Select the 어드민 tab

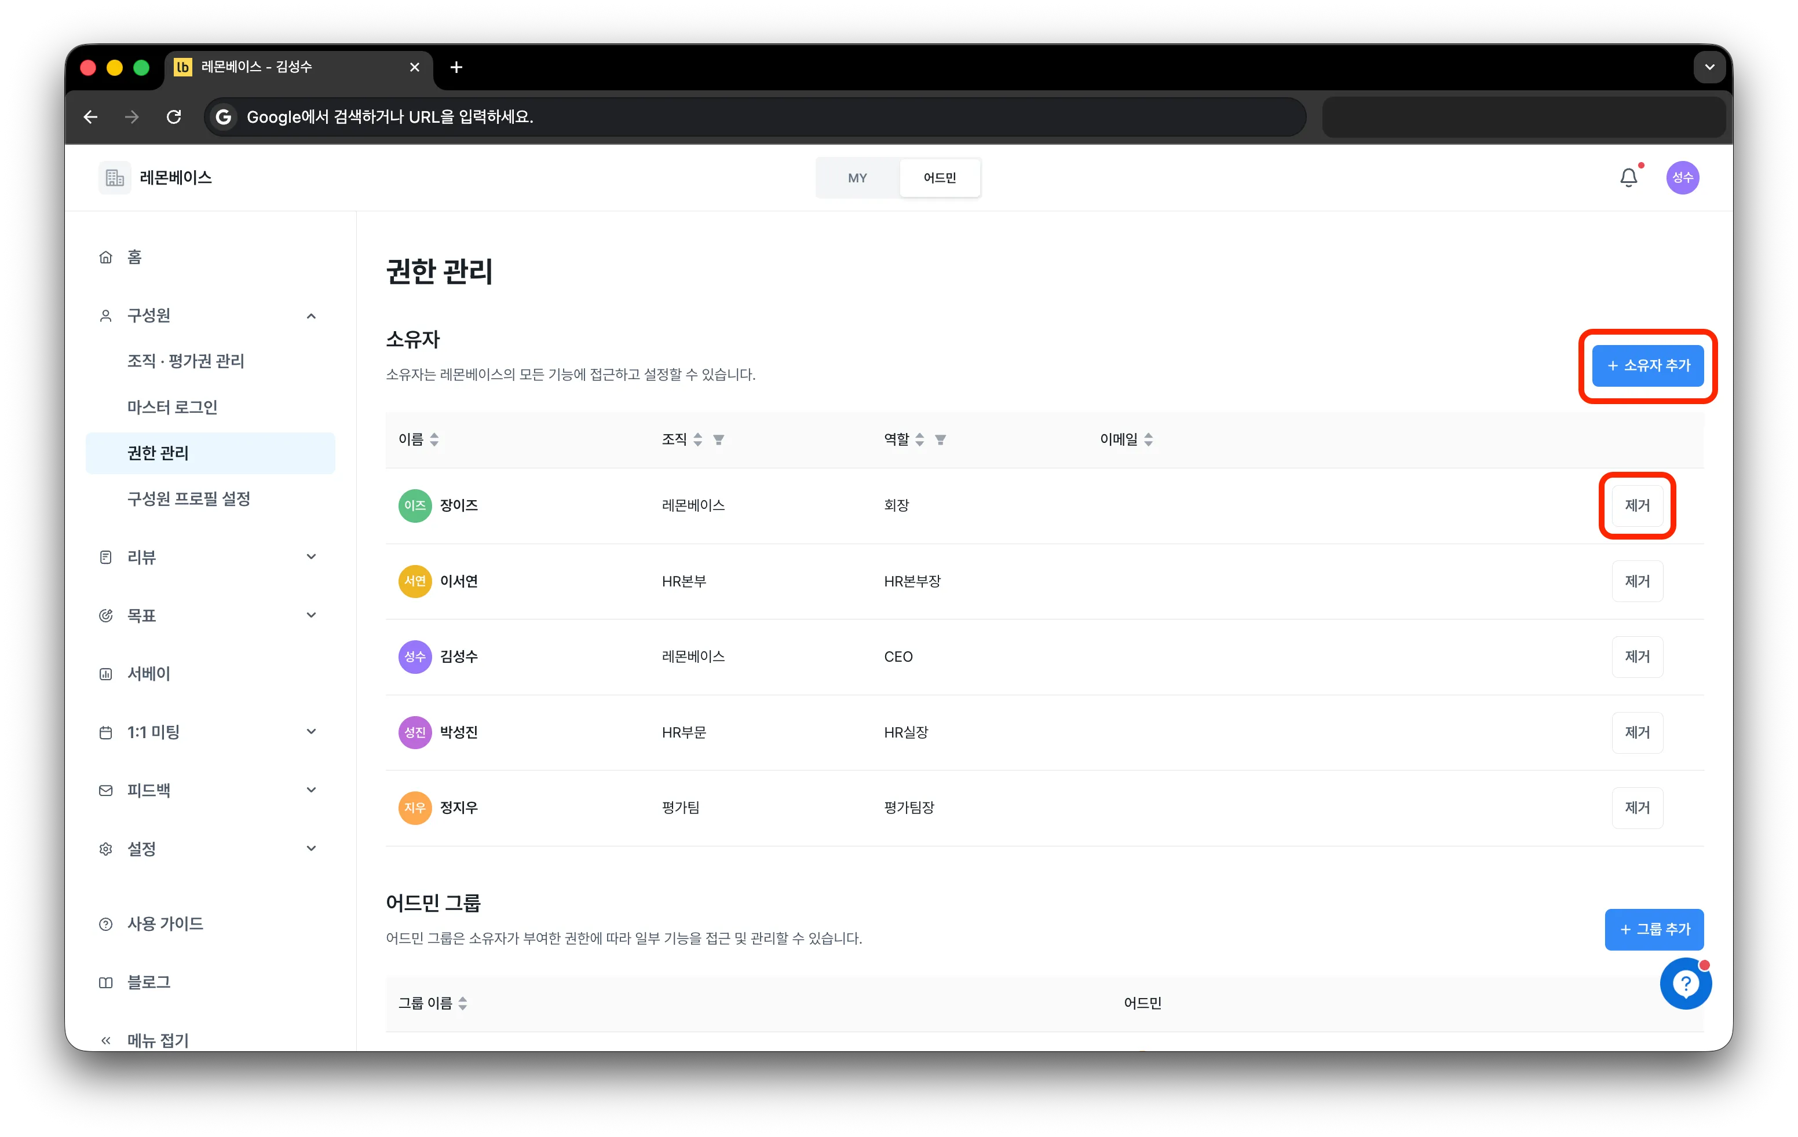pyautogui.click(x=940, y=178)
